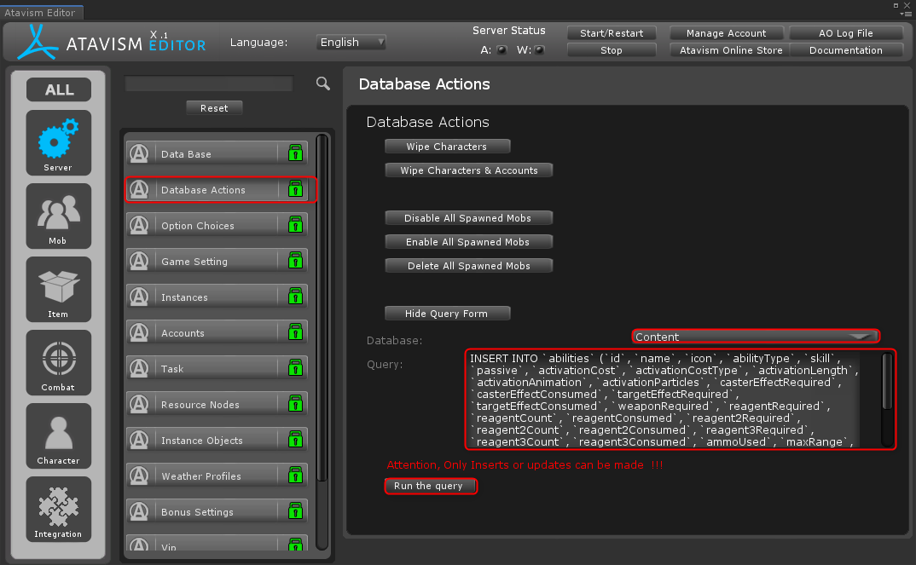Toggle the green lock on Accounts
The width and height of the screenshot is (916, 565).
(x=295, y=332)
